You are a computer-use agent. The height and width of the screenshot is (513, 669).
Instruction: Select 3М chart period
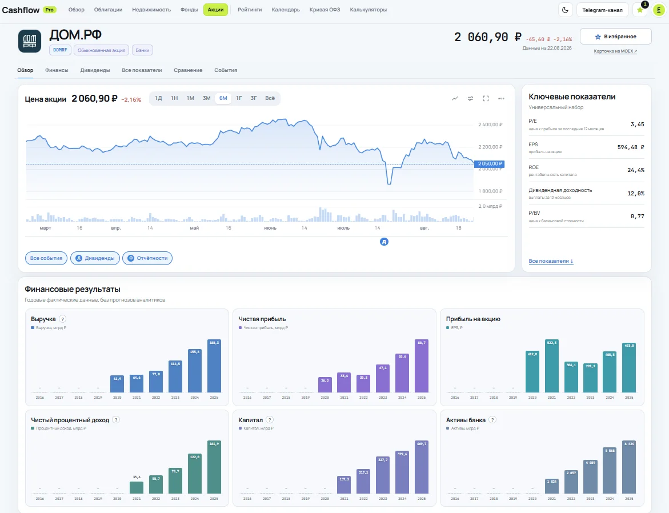click(x=206, y=98)
